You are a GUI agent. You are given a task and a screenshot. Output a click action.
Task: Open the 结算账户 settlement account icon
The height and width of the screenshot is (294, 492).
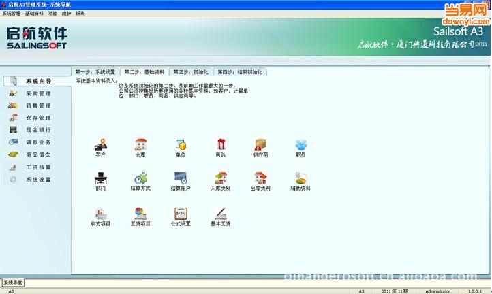[x=181, y=178]
